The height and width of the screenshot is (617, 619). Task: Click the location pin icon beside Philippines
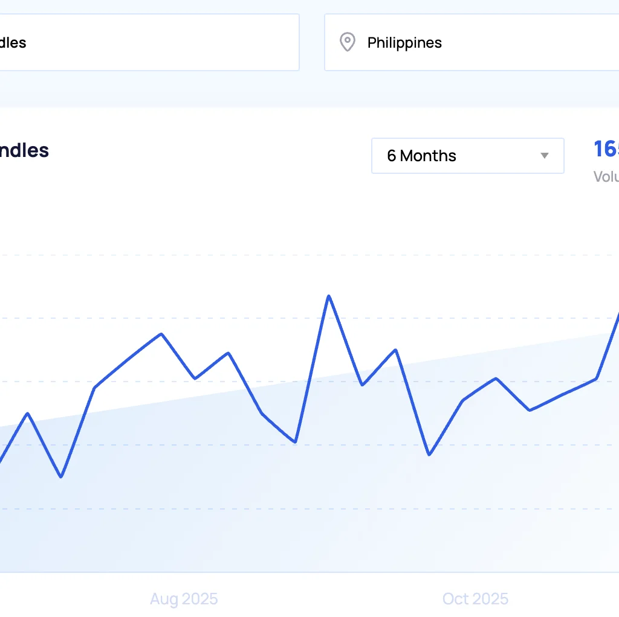pos(347,42)
